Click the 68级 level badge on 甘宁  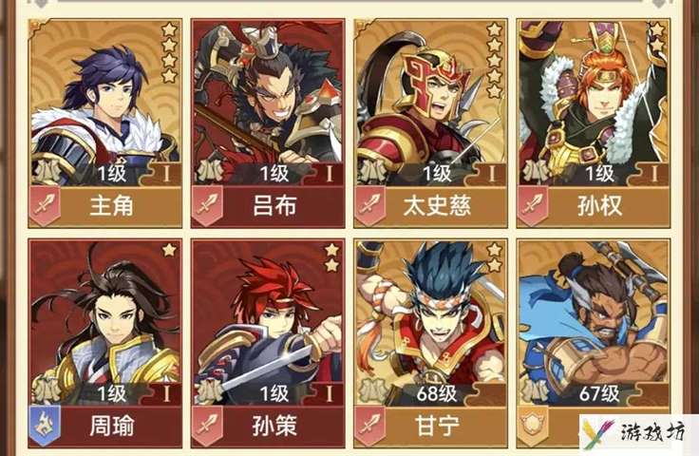click(437, 393)
